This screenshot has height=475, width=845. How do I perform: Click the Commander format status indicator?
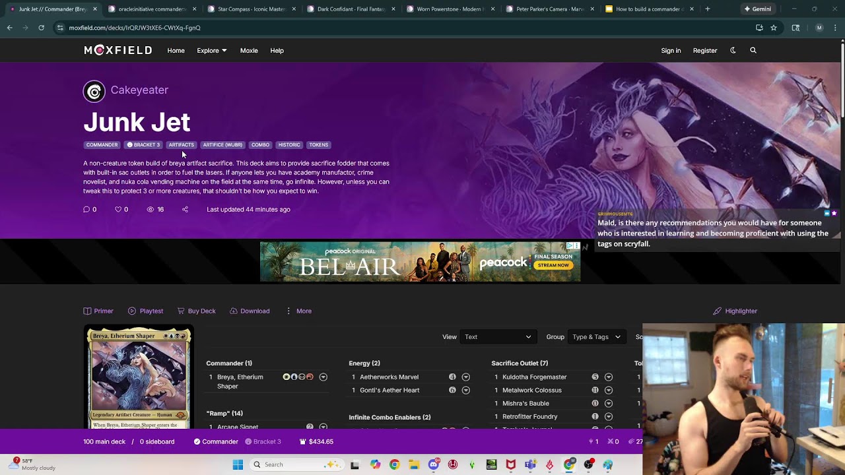pos(216,441)
